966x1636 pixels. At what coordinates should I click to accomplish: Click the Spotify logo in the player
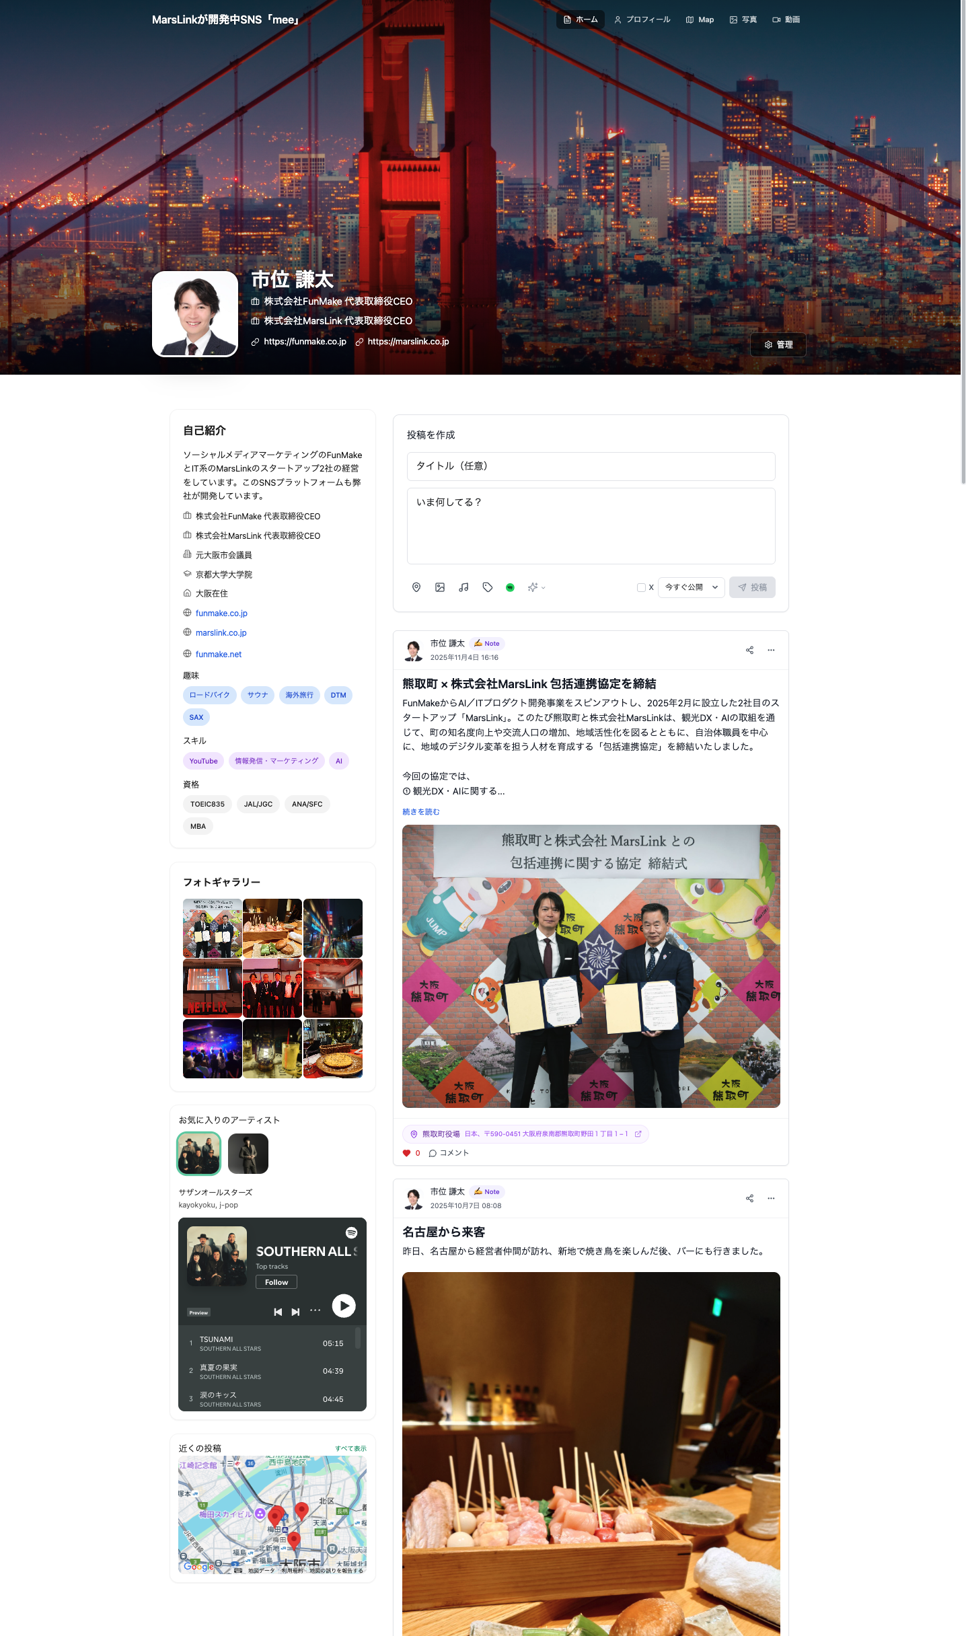point(351,1233)
